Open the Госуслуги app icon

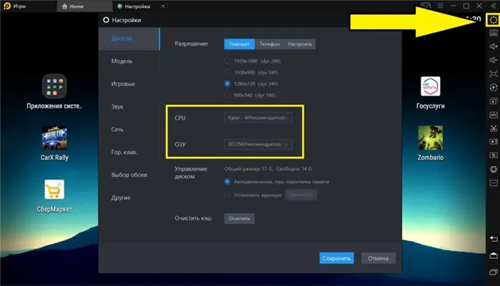[430, 86]
